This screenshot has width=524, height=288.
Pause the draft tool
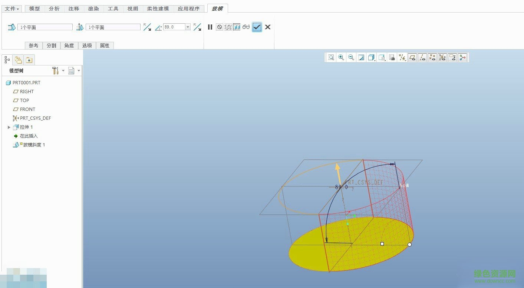tap(210, 27)
